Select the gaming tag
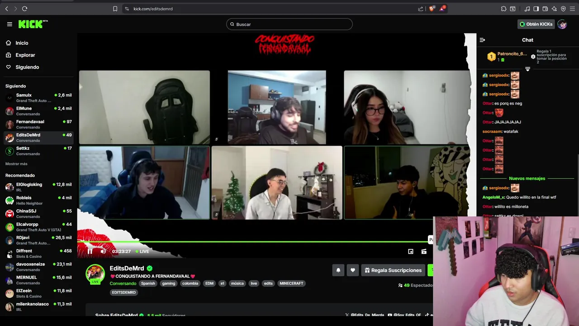 pos(169,283)
